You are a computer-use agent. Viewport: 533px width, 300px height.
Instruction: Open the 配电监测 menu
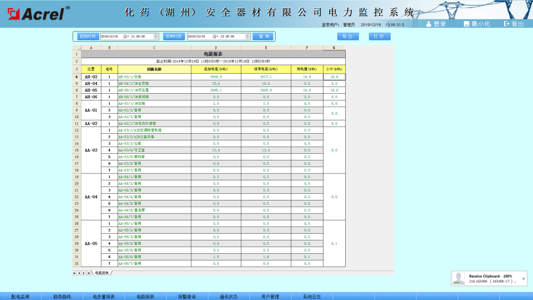coord(20,297)
